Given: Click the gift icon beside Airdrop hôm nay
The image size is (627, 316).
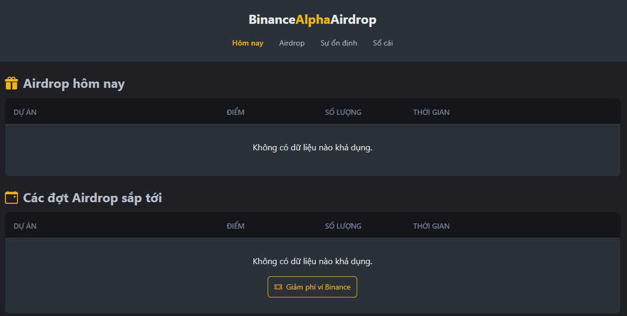Looking at the screenshot, I should 11,84.
